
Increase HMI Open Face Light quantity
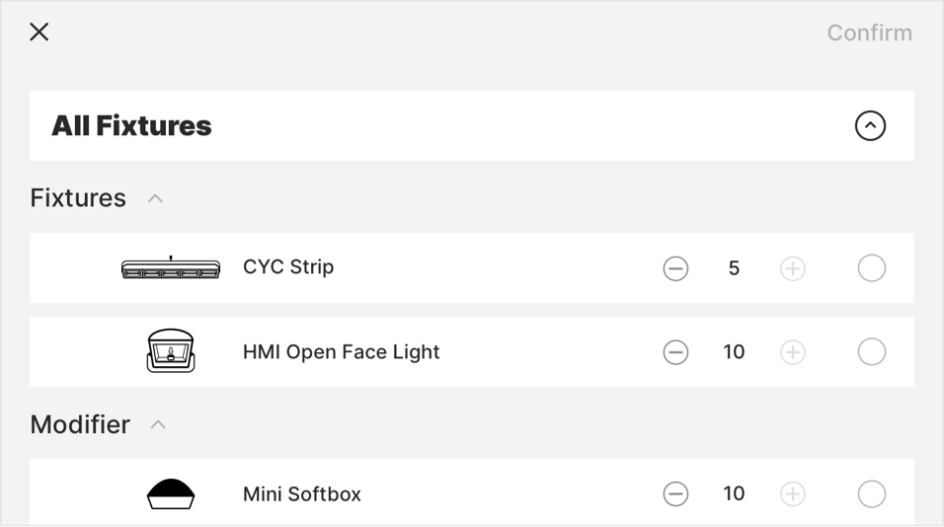[x=793, y=352]
